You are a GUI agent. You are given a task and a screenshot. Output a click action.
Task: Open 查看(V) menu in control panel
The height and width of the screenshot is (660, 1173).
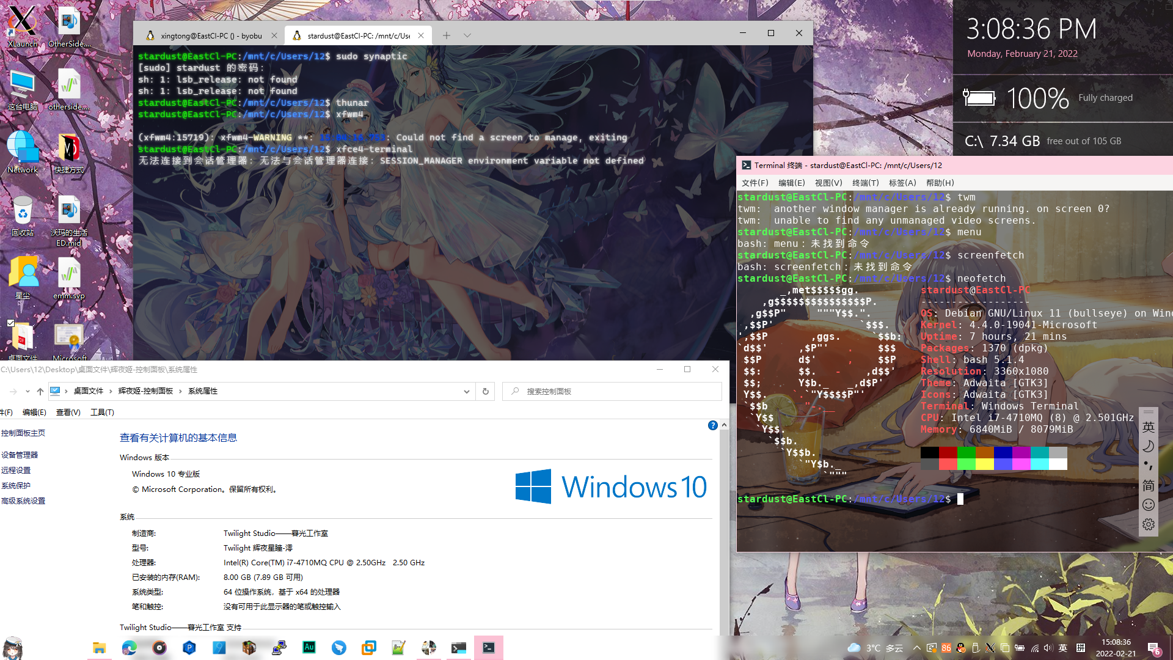[68, 413]
